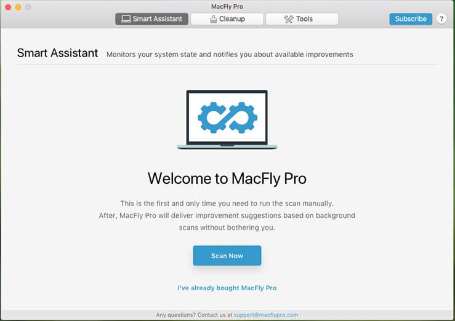
Task: Minimize the window with the yellow button
Action: coord(18,7)
